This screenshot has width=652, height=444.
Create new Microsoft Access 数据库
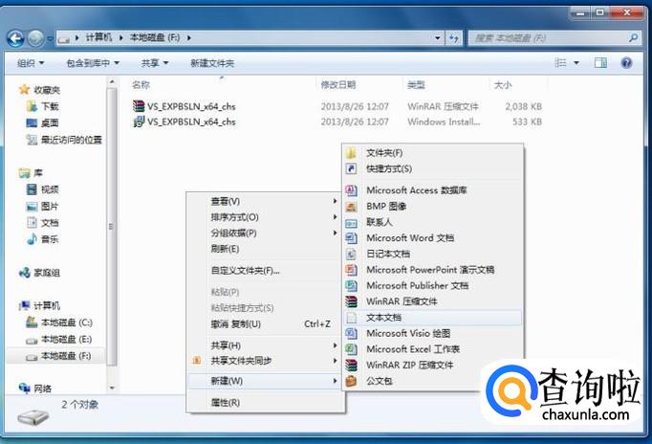[432, 190]
